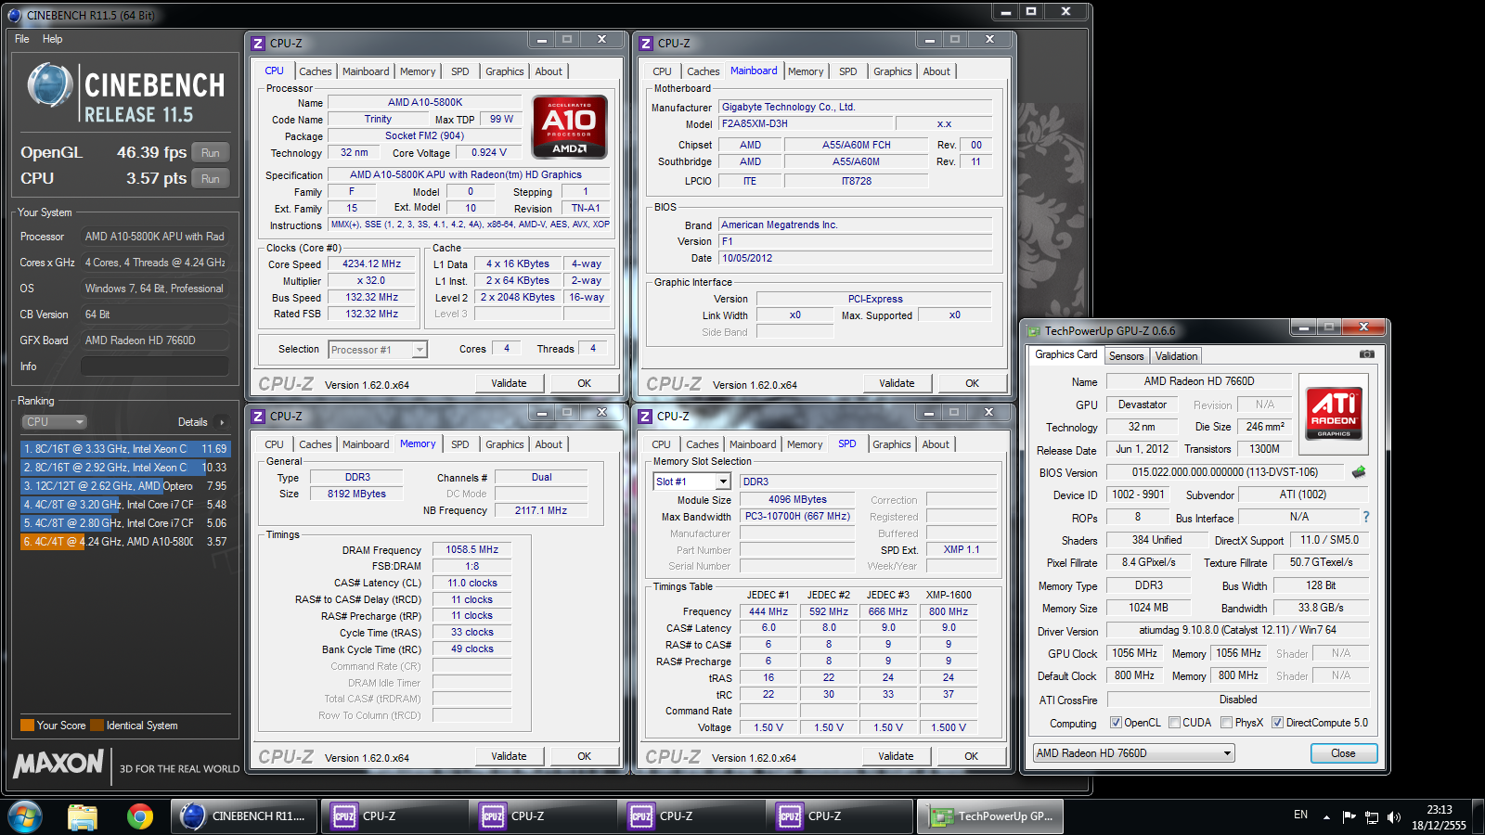Open the Processor #1 selection dropdown

click(x=378, y=350)
